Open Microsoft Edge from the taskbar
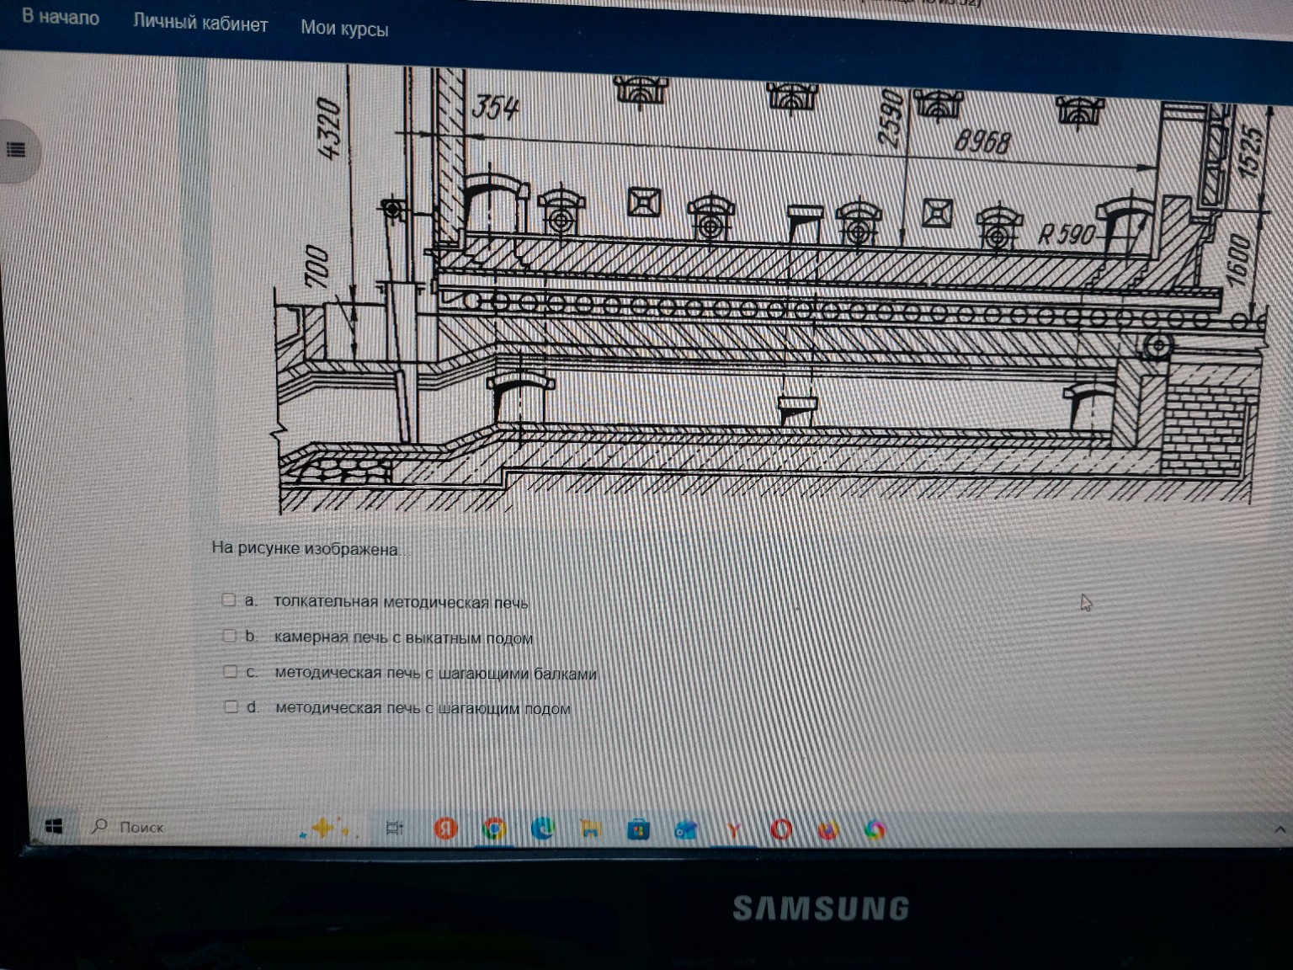 [543, 830]
